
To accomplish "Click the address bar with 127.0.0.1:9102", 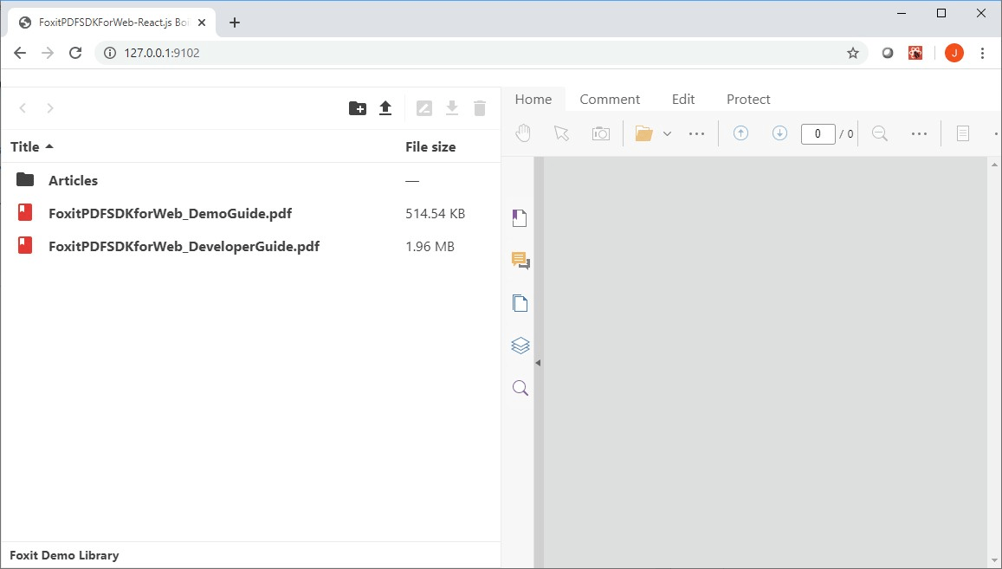I will point(481,53).
